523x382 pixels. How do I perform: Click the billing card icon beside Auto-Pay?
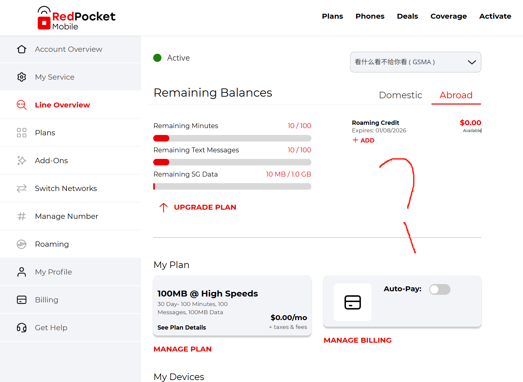point(352,302)
